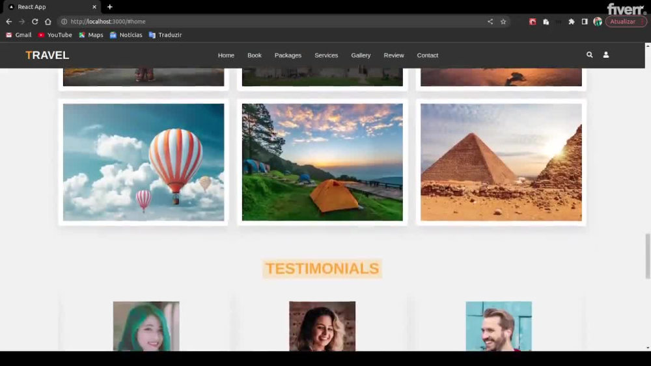Click the TRAVEL logo
This screenshot has height=366, width=651.
click(48, 55)
